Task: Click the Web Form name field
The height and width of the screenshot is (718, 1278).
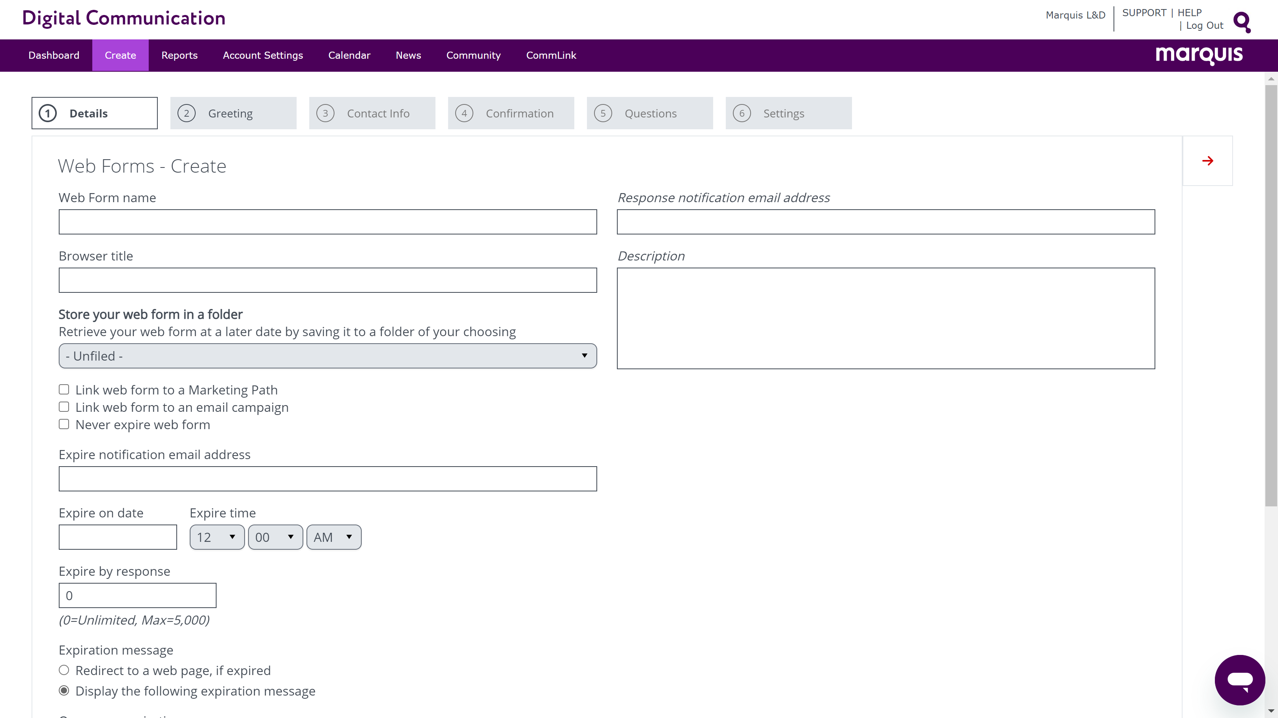Action: tap(327, 221)
